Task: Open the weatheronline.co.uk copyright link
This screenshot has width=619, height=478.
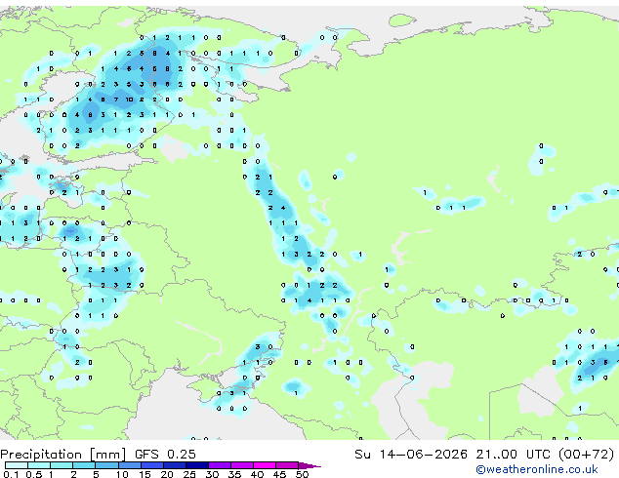Action: click(x=537, y=469)
